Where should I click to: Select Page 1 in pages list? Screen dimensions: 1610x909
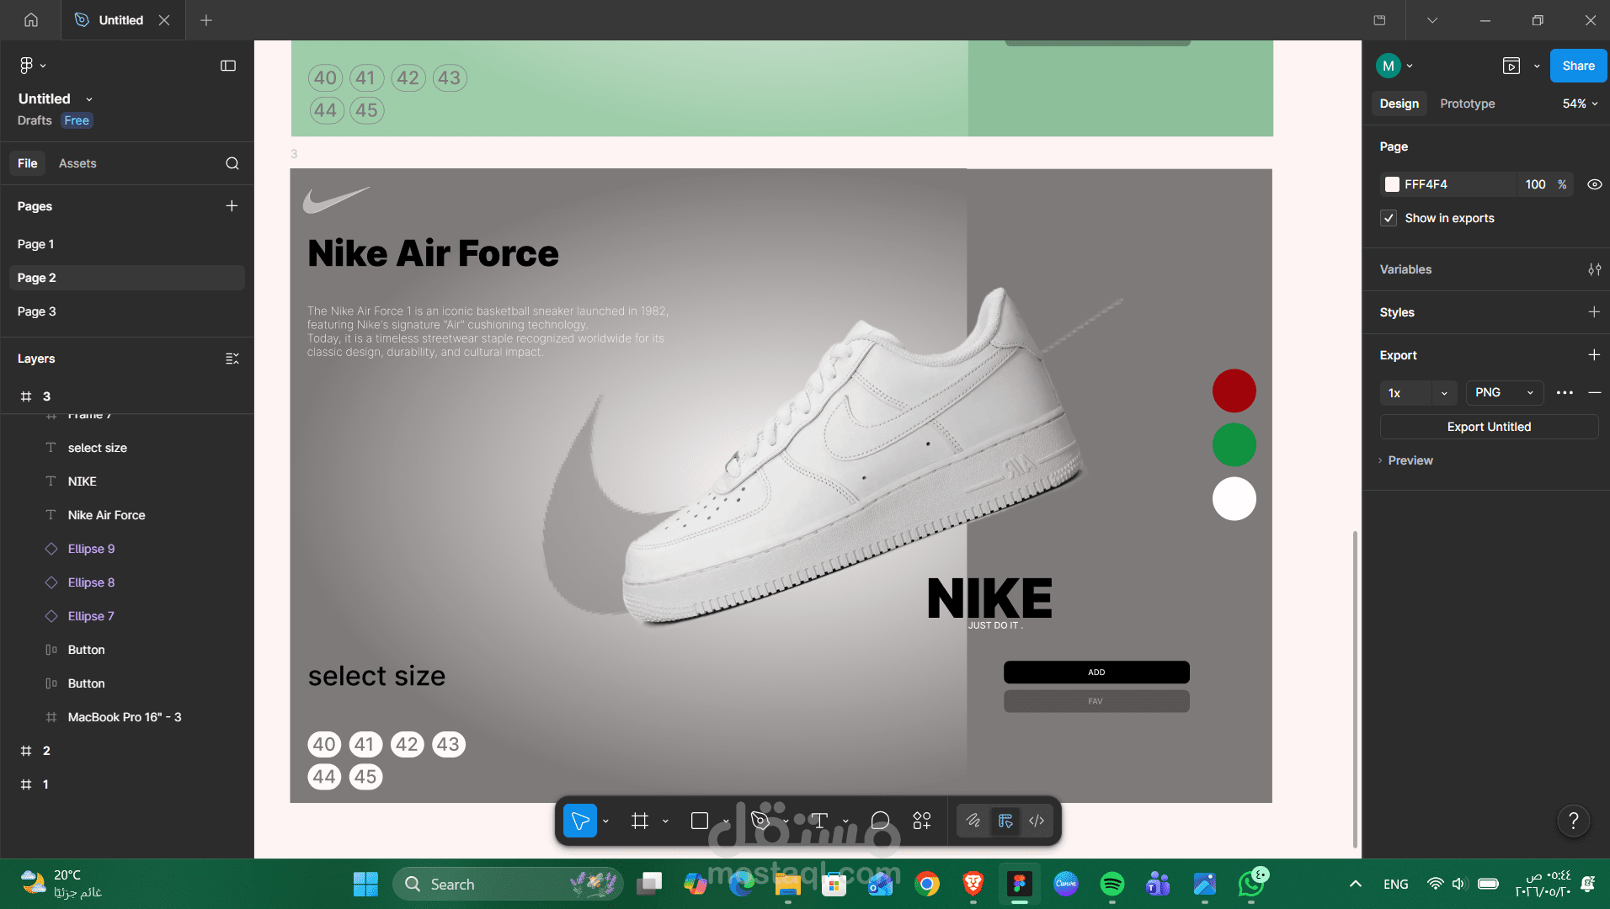coord(126,244)
